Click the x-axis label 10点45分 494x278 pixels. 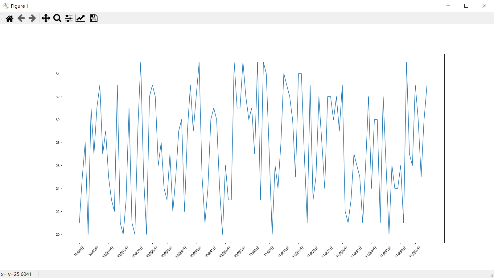coord(210,252)
